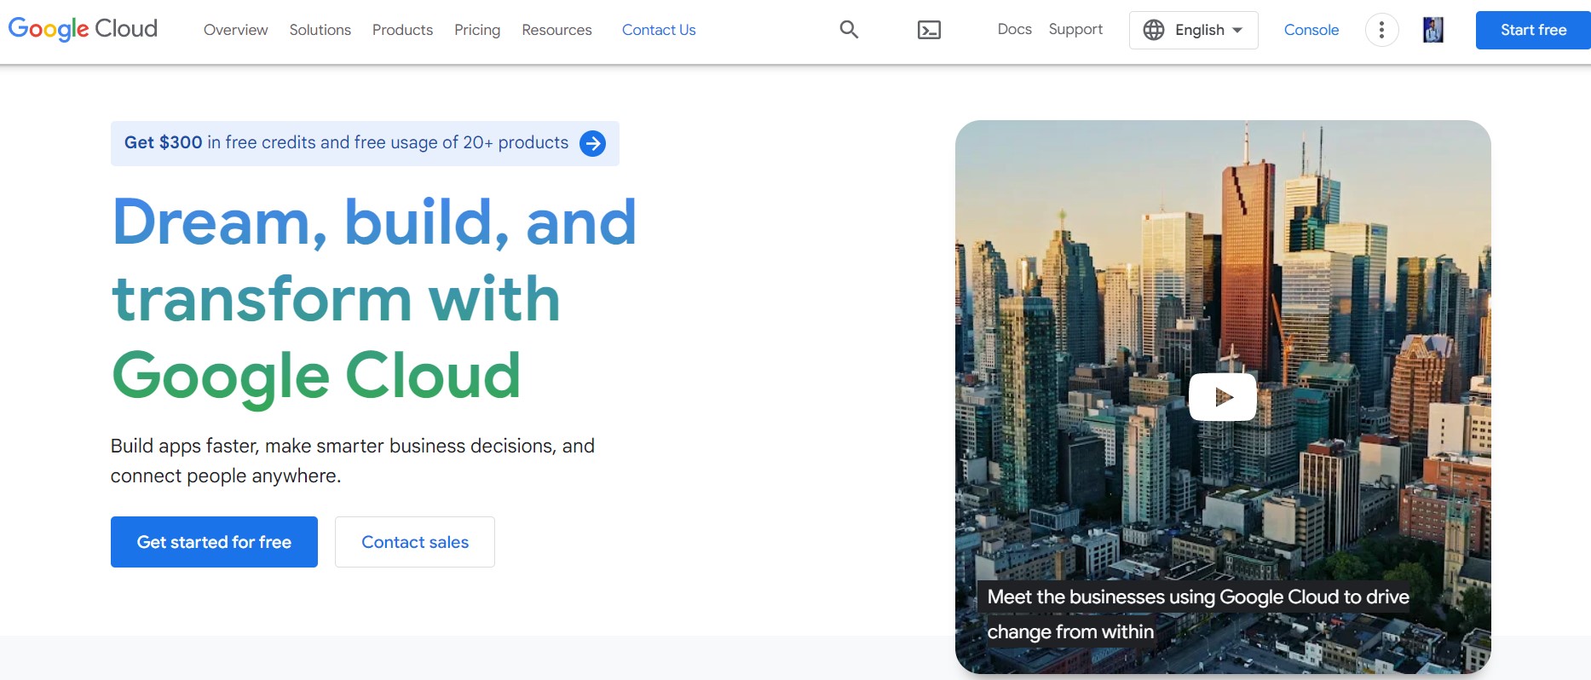Click the Google Cloud logo
The image size is (1591, 680).
click(x=83, y=29)
